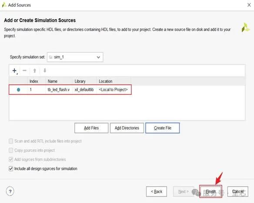Image resolution: width=254 pixels, height=203 pixels.
Task: Click the move down arrow icon
Action: [45, 70]
